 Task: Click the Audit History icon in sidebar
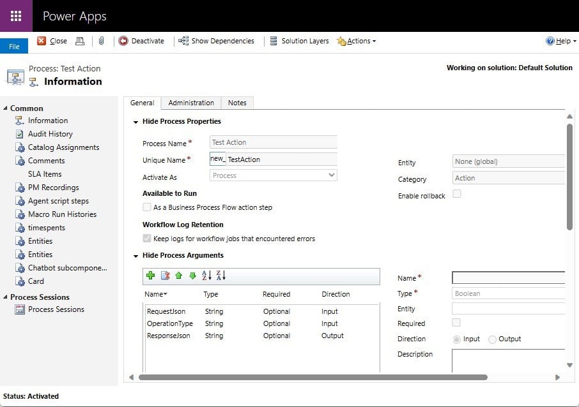tap(20, 134)
